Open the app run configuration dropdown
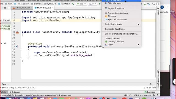The height and width of the screenshot is (99, 176). (x=81, y=4)
